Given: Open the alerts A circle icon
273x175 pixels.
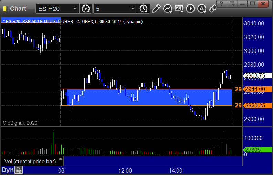Looking at the screenshot, I should (202, 9).
